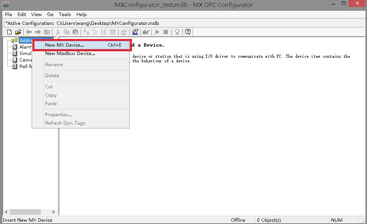
Task: Click the tree pane horizontal scrollbar thumb
Action: point(25,212)
